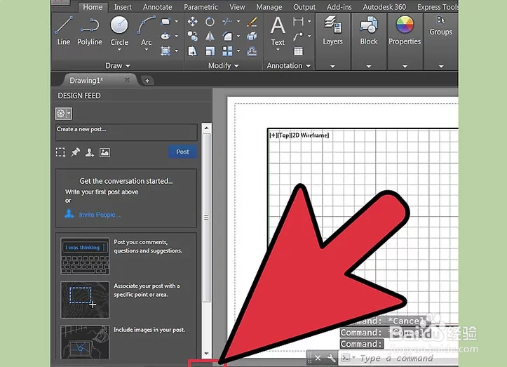Switch to the Home ribbon tab
Viewport: 507px width, 367px height.
(93, 7)
